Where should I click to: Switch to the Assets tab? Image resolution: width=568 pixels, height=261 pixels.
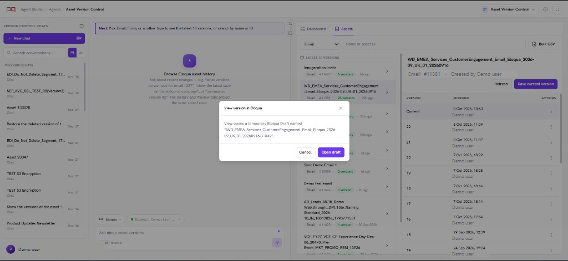coord(344,29)
